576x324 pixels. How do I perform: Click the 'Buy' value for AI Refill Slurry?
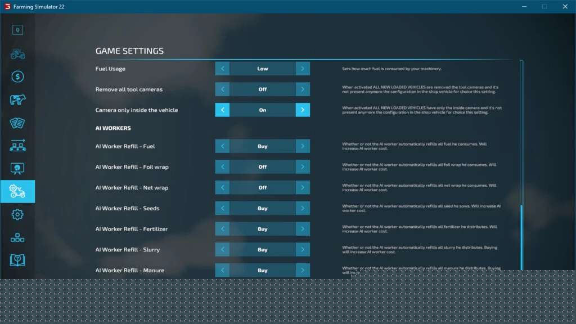coord(263,249)
